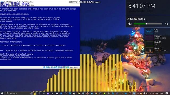Viewport: 170px width, 95px height.
Task: Click the VirtualBox USB devices indicator
Action: coord(54,67)
